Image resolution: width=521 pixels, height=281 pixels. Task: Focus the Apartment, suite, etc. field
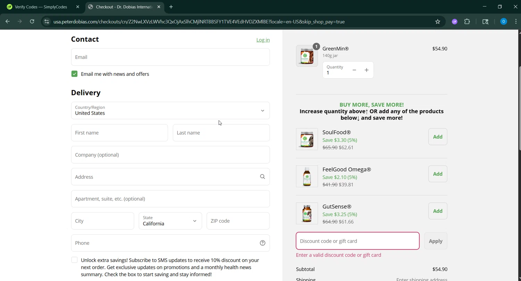coord(170,199)
